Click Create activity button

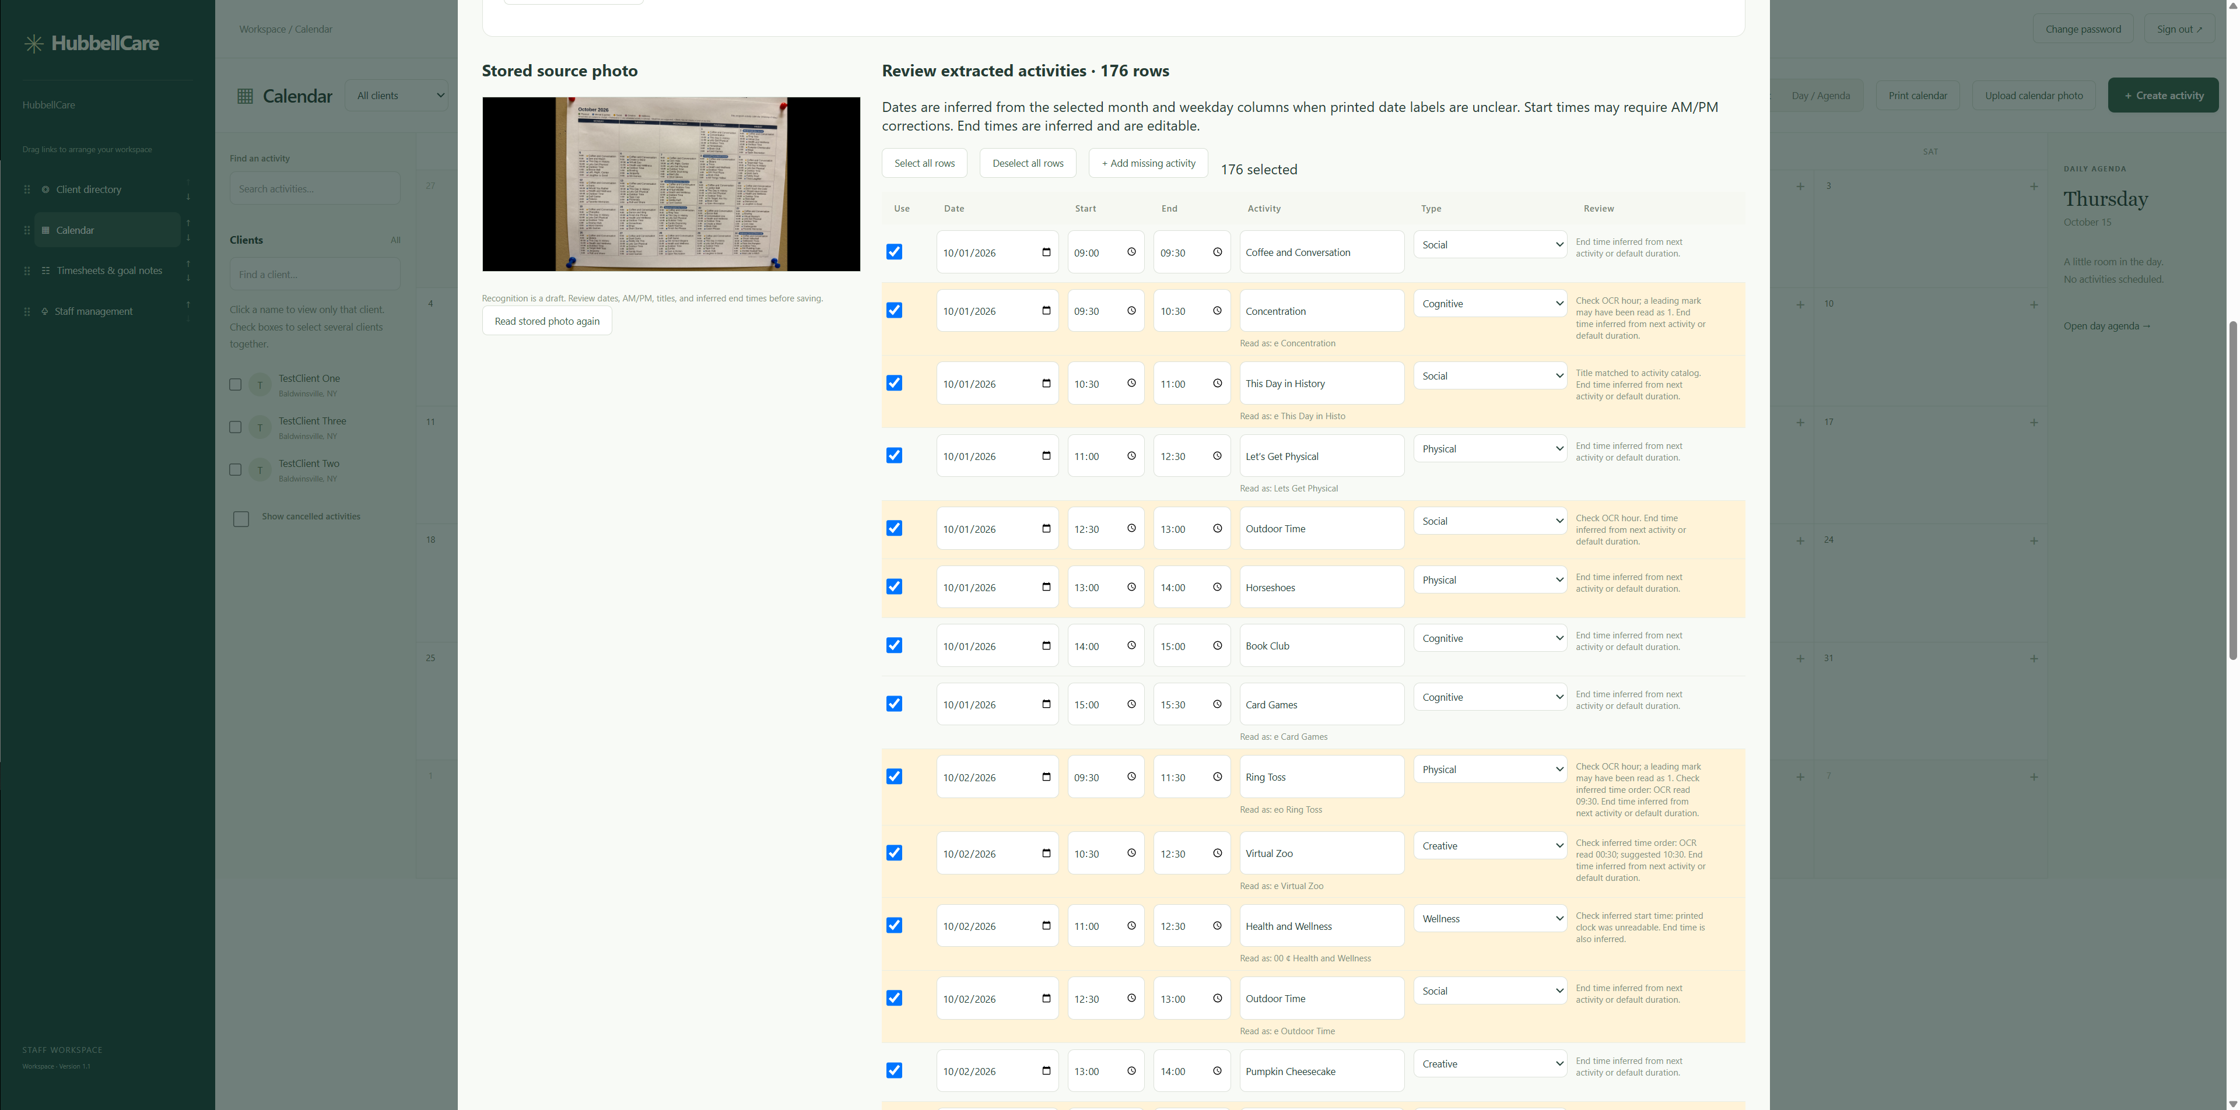pyautogui.click(x=2162, y=96)
